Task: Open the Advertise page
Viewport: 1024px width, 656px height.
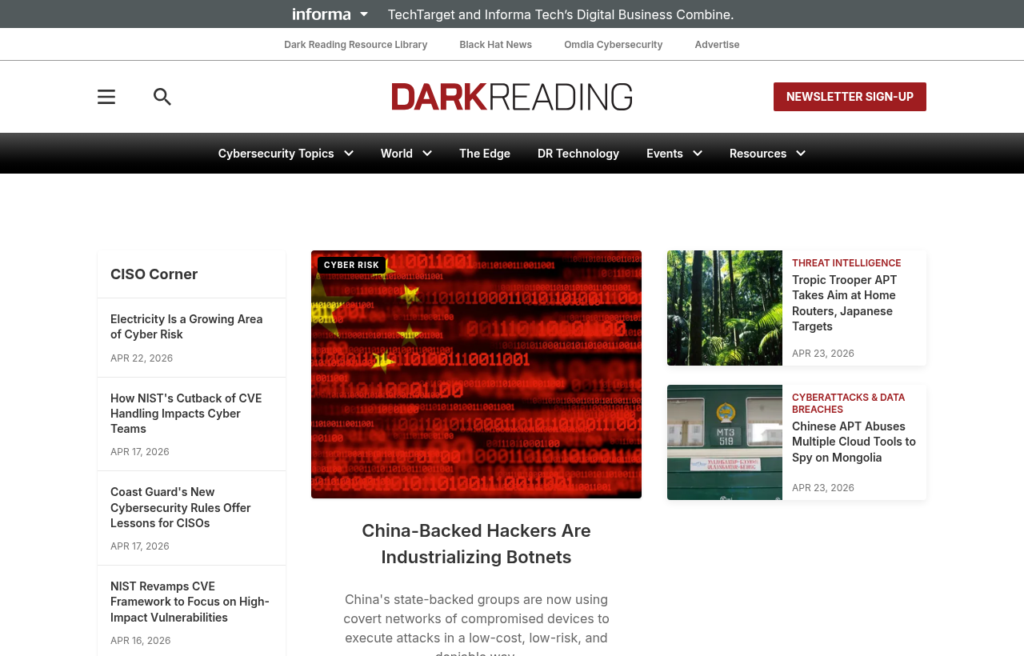Action: pos(717,43)
